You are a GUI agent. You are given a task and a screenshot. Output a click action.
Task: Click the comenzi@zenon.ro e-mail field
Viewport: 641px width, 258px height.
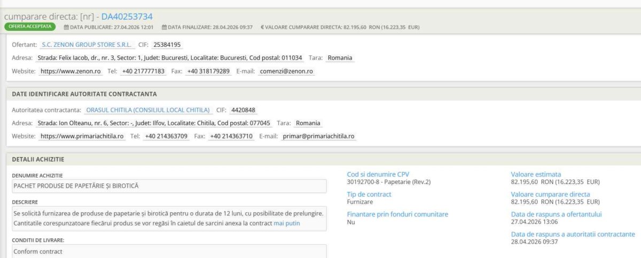[286, 71]
